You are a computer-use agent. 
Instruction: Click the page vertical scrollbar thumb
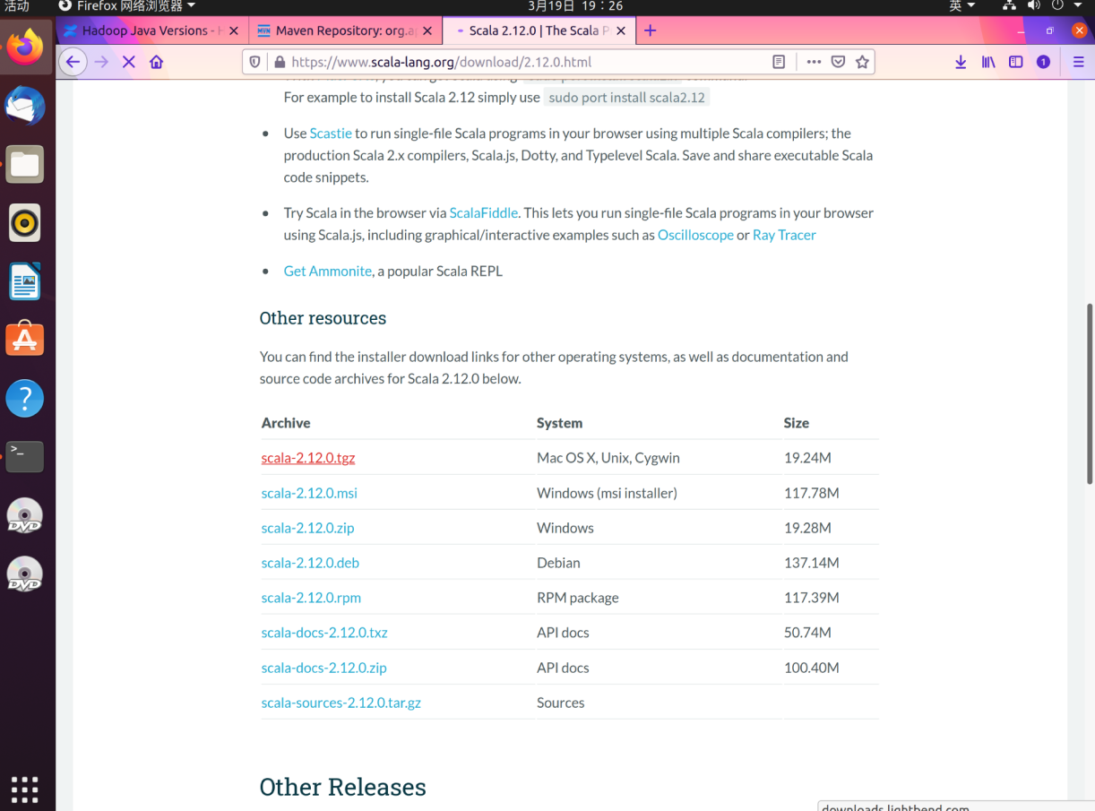pyautogui.click(x=1090, y=394)
